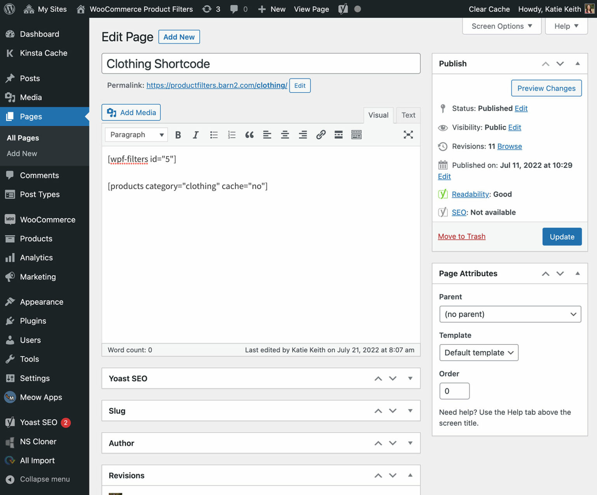Toggle the editor toolbar

point(356,135)
